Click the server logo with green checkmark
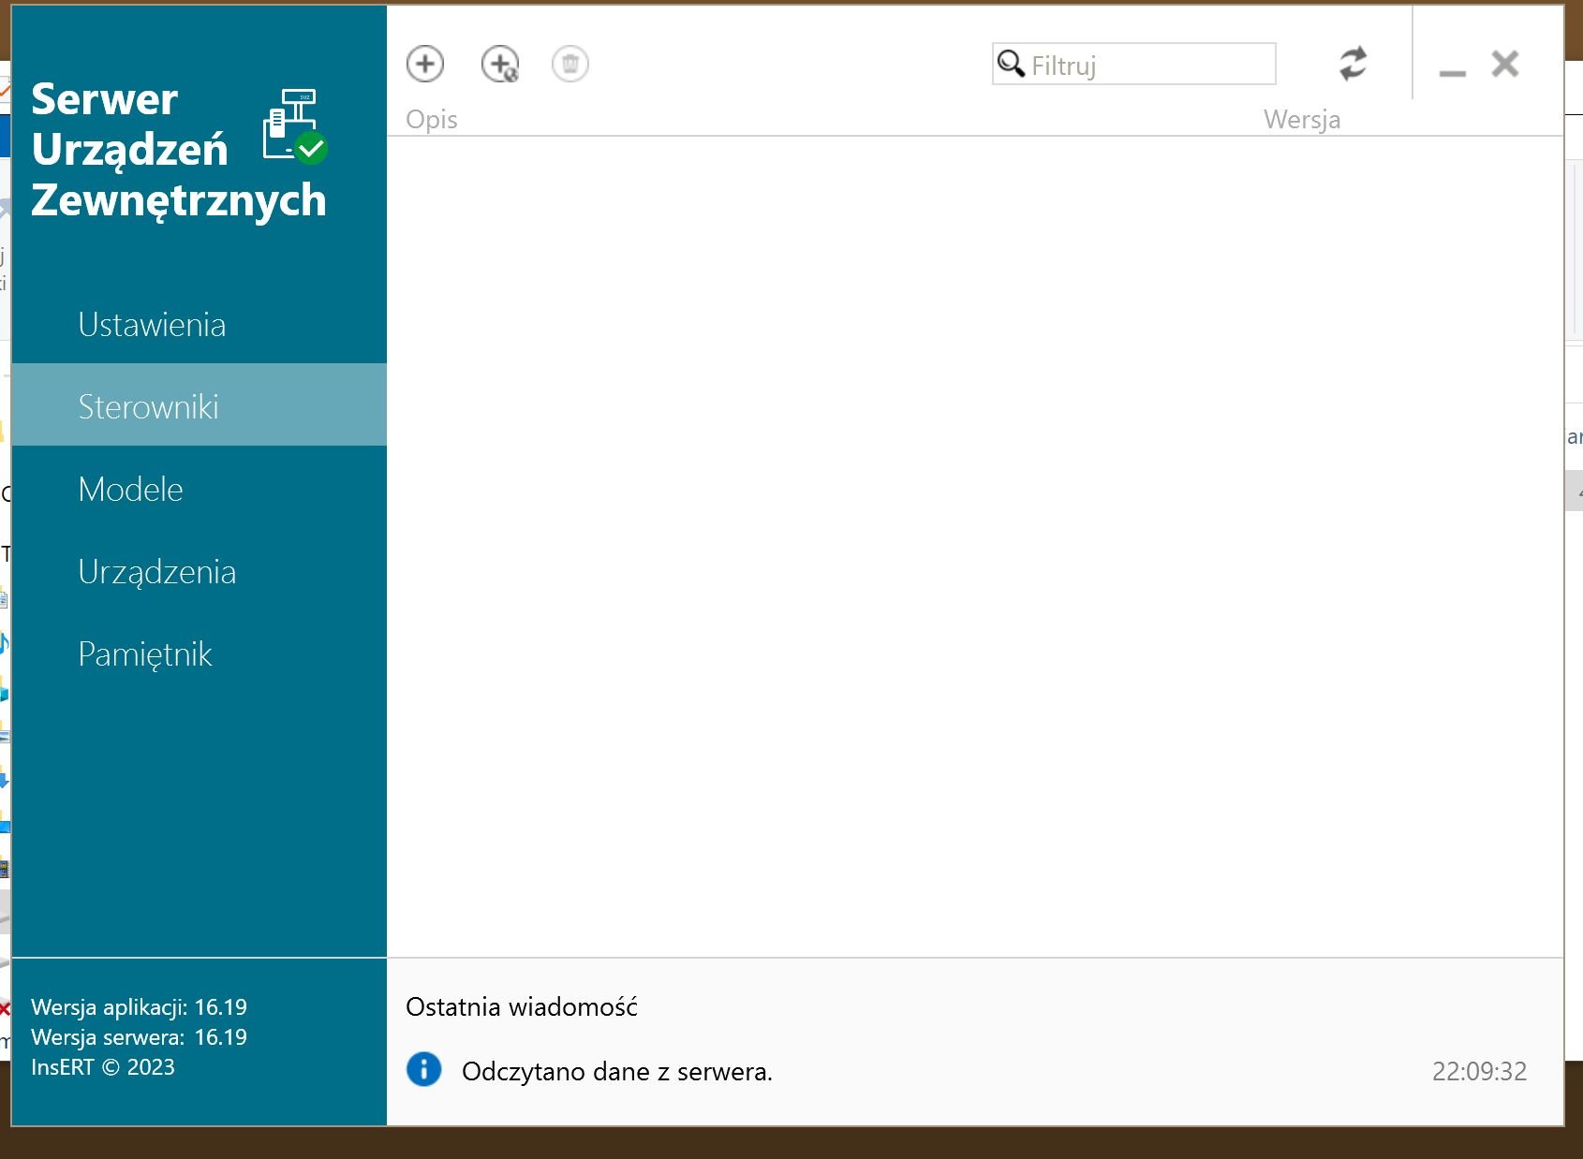This screenshot has height=1159, width=1583. coord(294,126)
